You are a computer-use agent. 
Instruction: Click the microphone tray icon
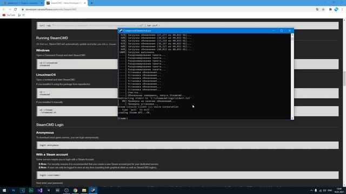pos(316,190)
